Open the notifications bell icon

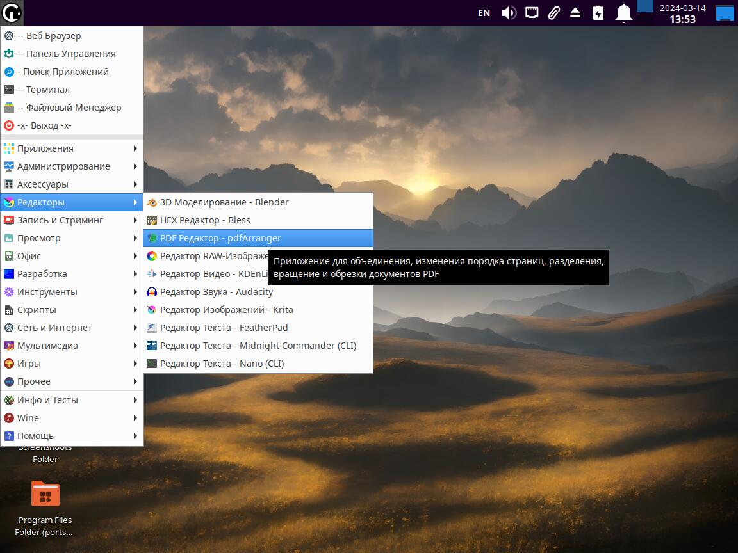(x=623, y=13)
